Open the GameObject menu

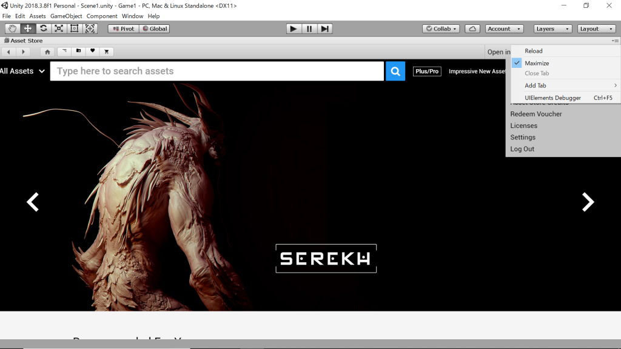click(66, 16)
